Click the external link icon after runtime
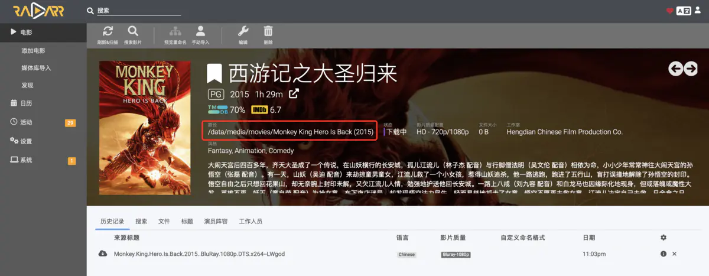Screen dimensions: 709x276 pyautogui.click(x=294, y=94)
